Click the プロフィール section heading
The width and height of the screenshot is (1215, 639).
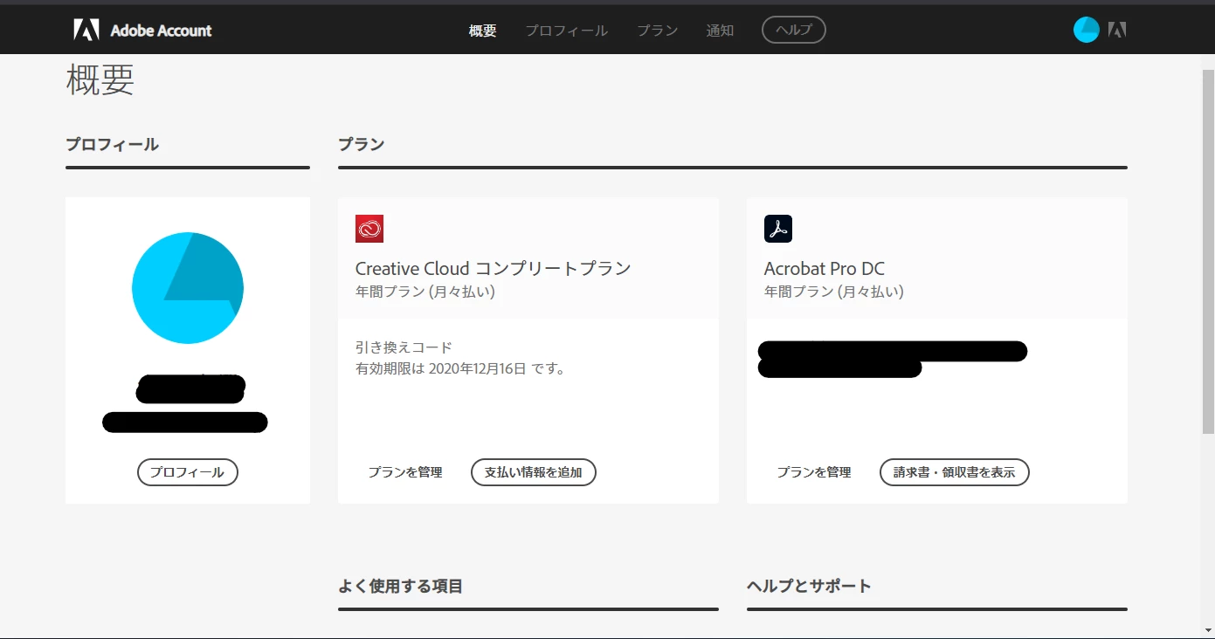112,145
